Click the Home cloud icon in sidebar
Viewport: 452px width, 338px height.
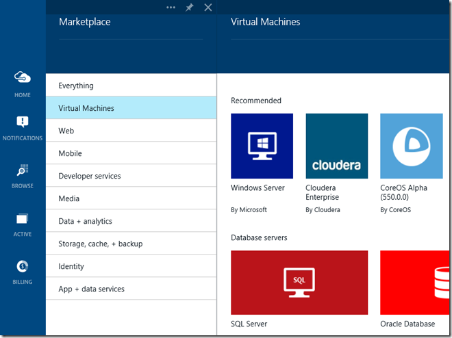23,78
